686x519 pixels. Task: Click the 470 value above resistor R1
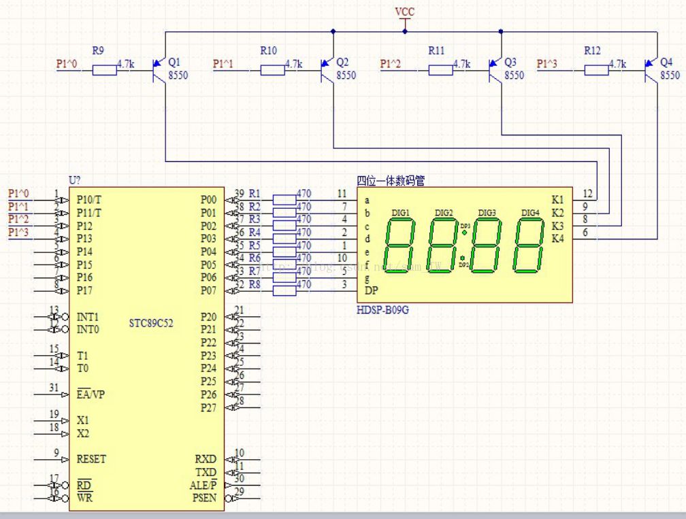304,193
